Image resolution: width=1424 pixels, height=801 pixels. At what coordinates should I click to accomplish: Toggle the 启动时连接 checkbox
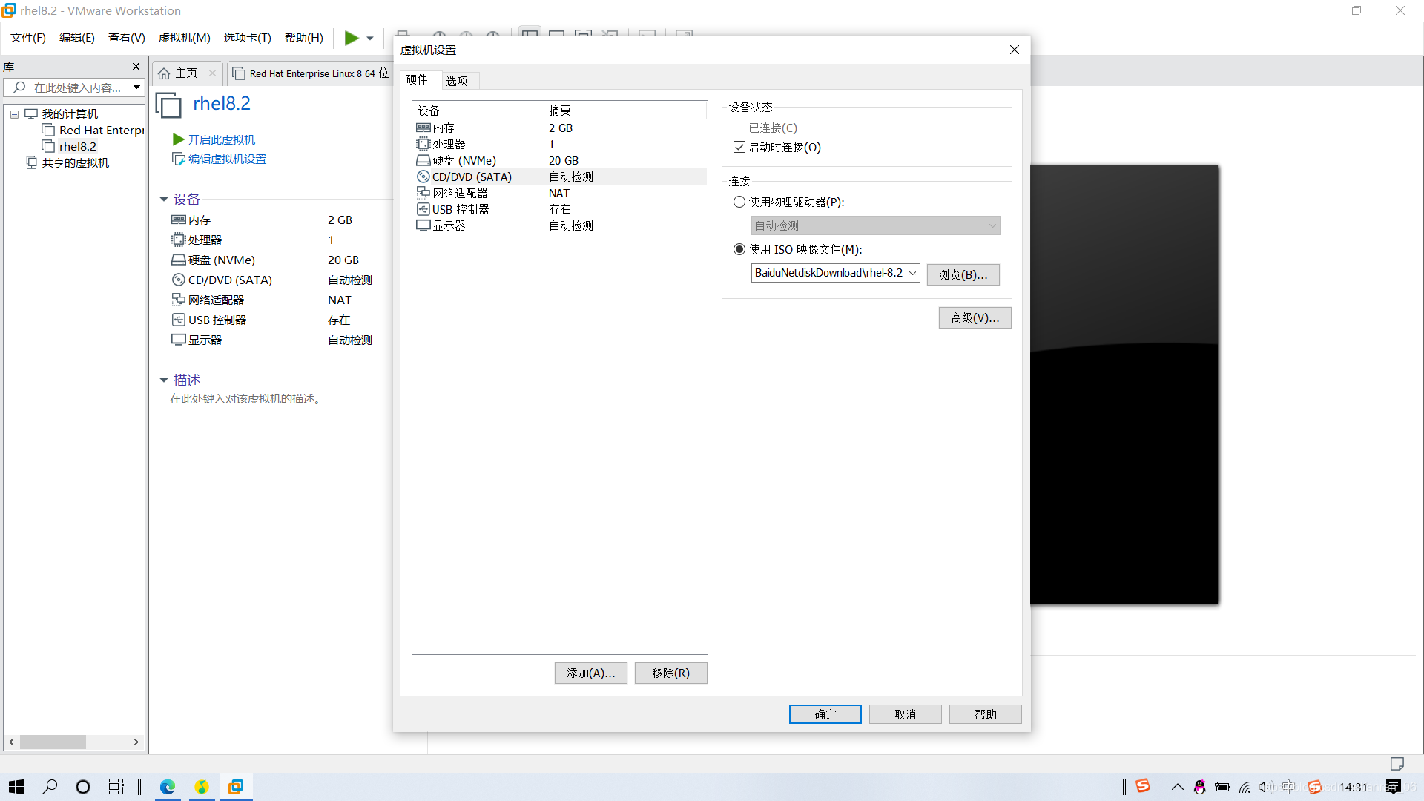pos(739,147)
